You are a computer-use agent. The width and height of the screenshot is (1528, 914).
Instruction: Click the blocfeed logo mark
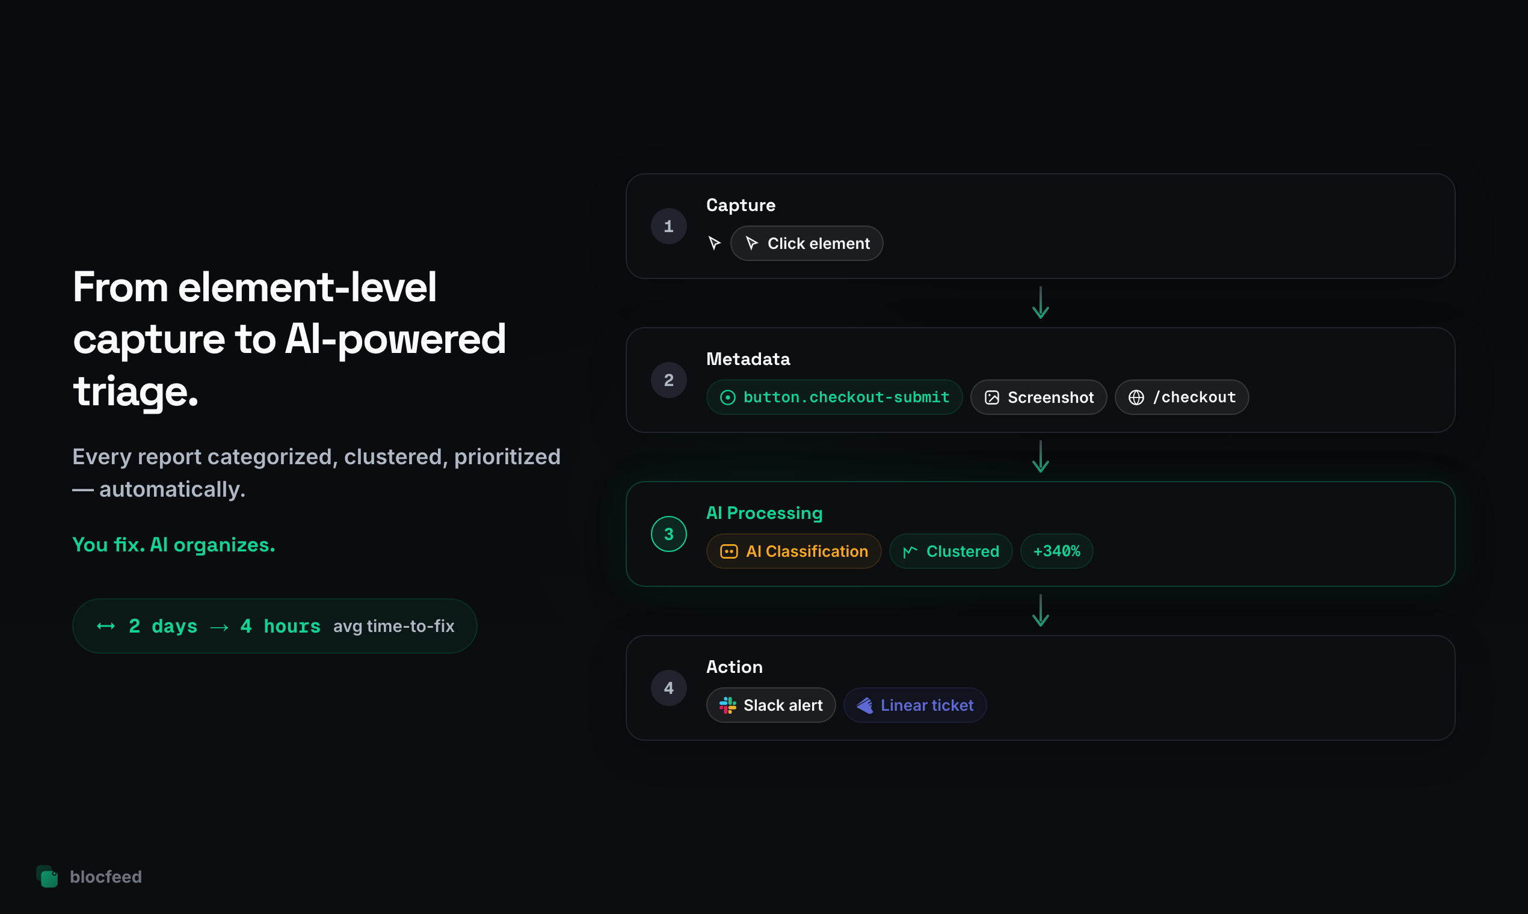pos(48,877)
